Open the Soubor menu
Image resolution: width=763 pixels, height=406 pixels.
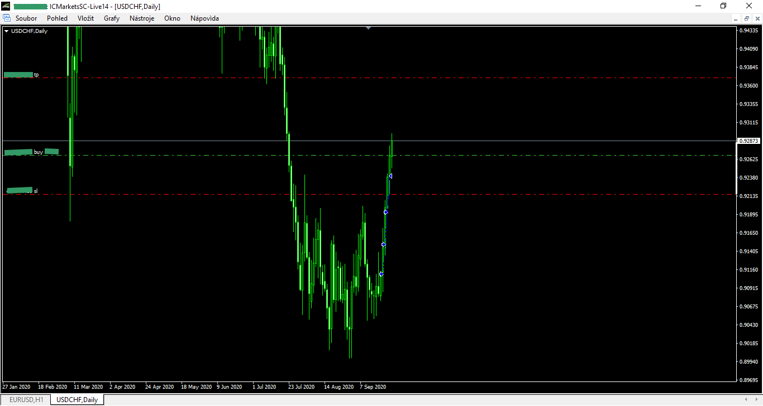click(x=26, y=18)
